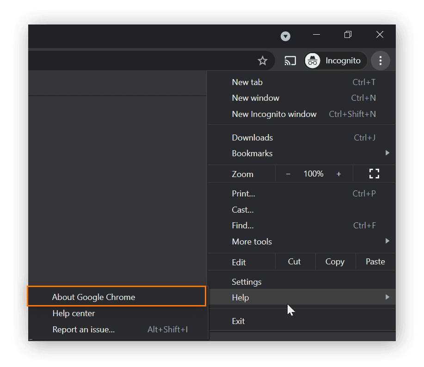
Task: Expand the Bookmarks submenu
Action: pyautogui.click(x=301, y=153)
